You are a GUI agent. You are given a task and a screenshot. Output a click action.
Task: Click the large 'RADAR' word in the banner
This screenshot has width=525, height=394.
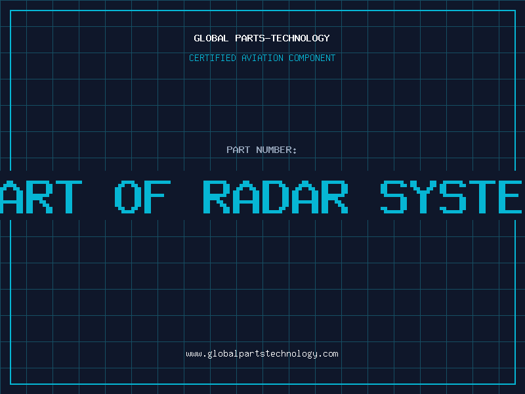(276, 196)
